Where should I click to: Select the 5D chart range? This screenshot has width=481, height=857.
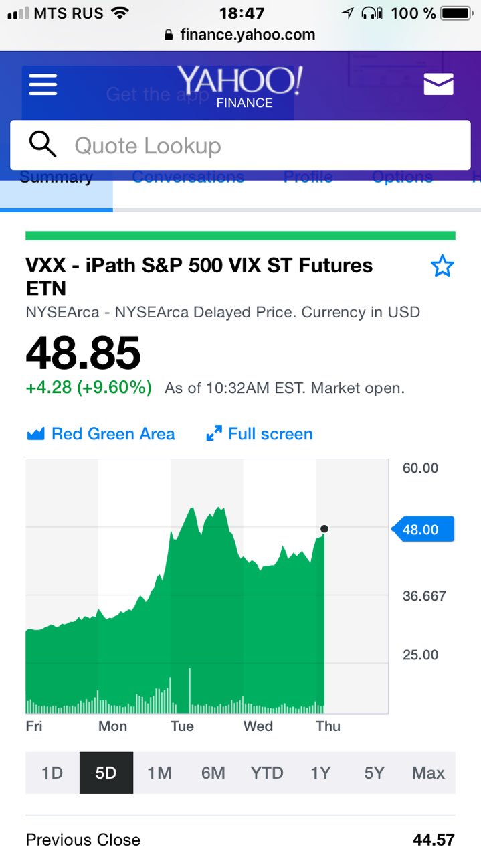[x=106, y=773]
